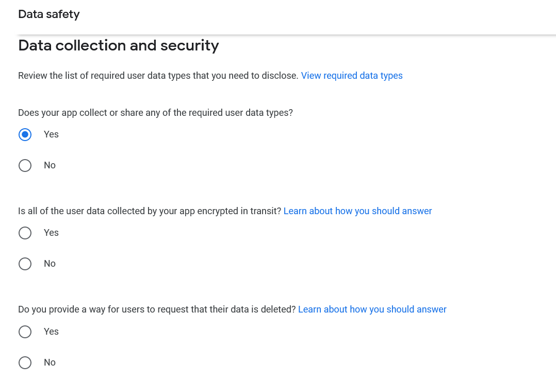Select "Yes" for collecting required user data types
Screen dimensions: 556x381
point(25,134)
